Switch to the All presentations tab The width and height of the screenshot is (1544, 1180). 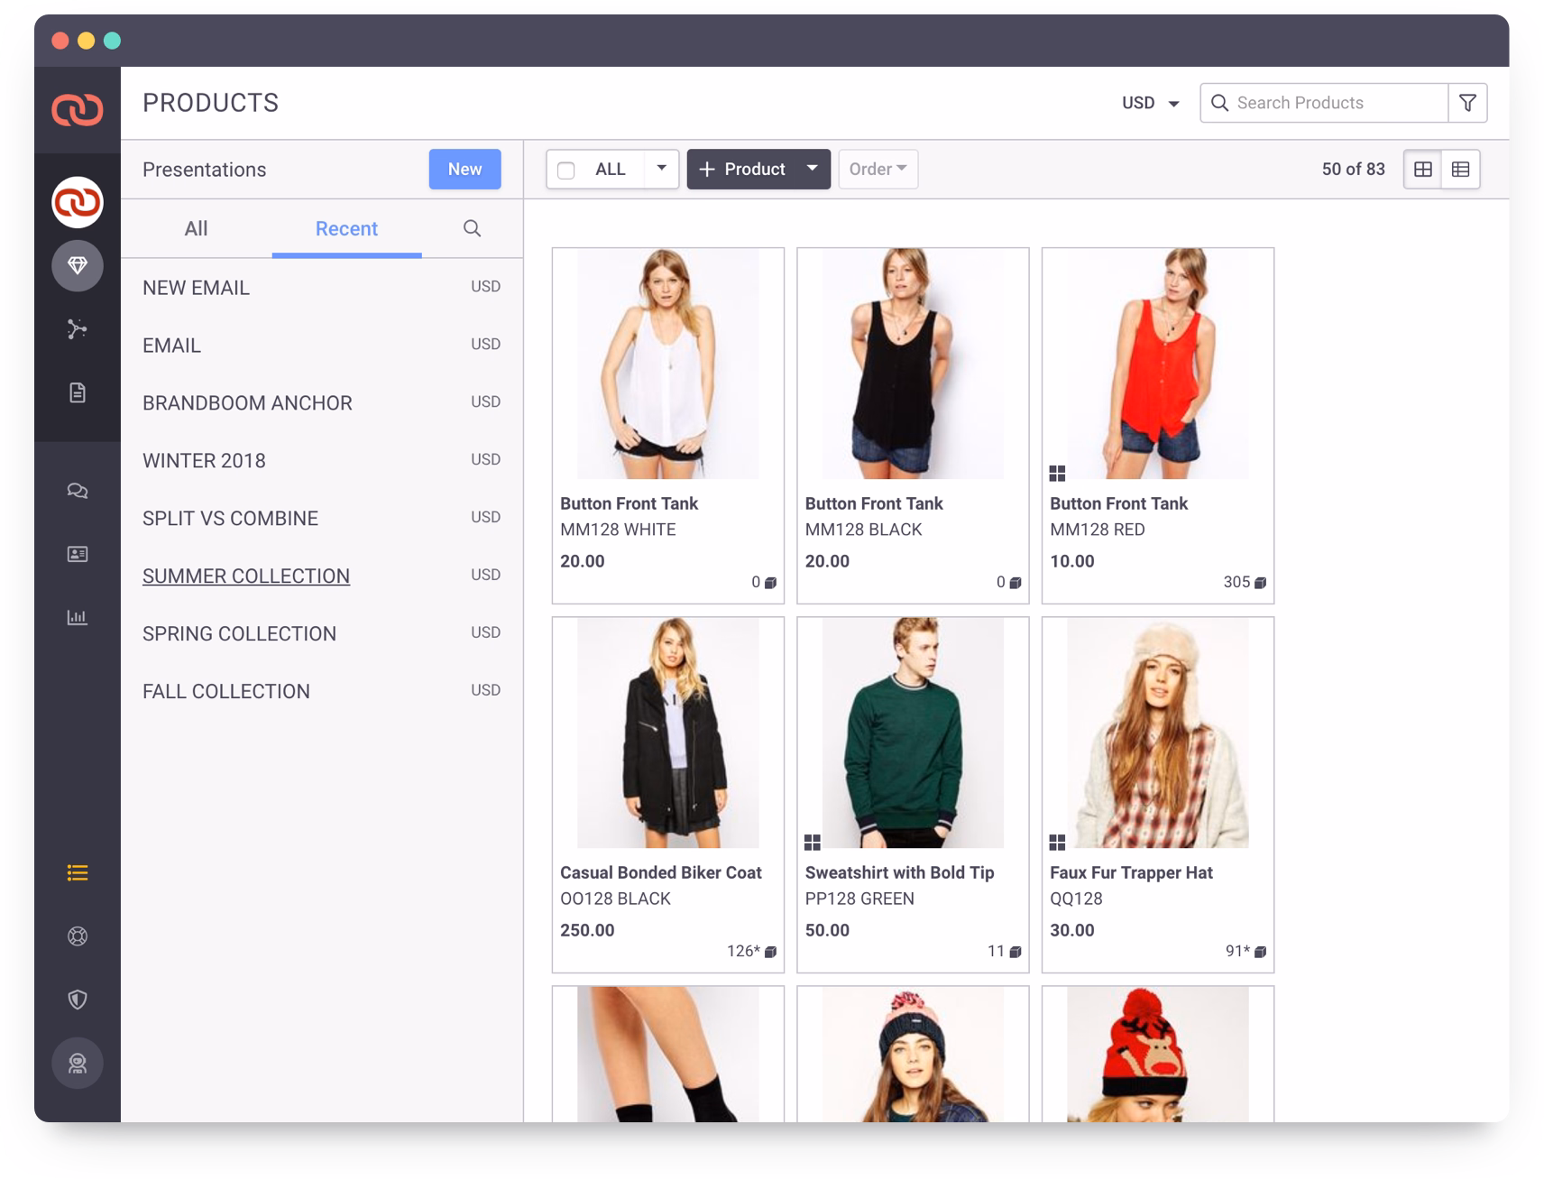pyautogui.click(x=196, y=228)
